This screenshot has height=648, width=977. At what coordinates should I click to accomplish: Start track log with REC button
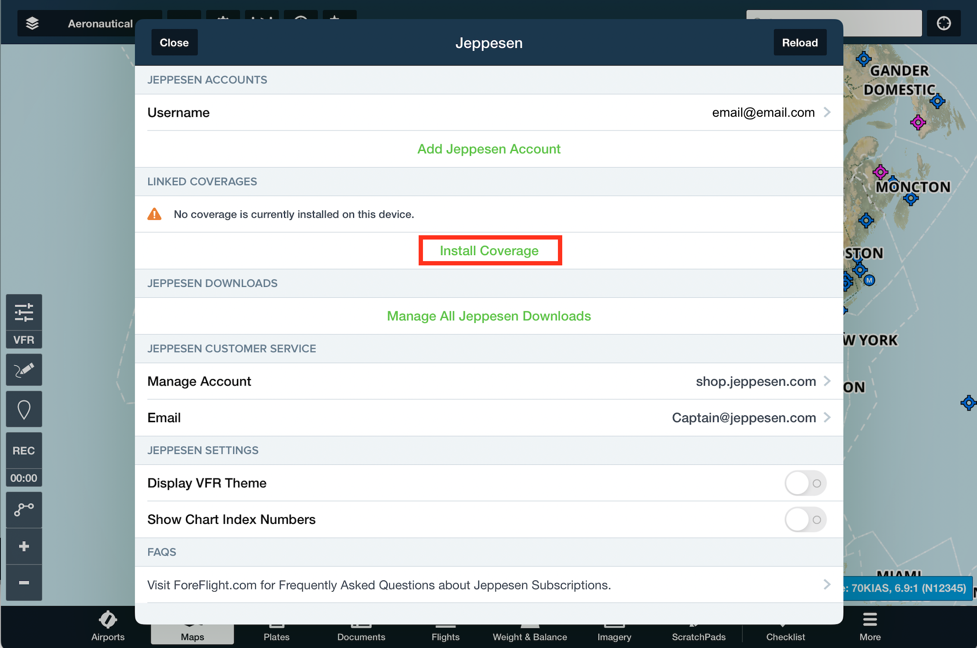click(x=24, y=451)
